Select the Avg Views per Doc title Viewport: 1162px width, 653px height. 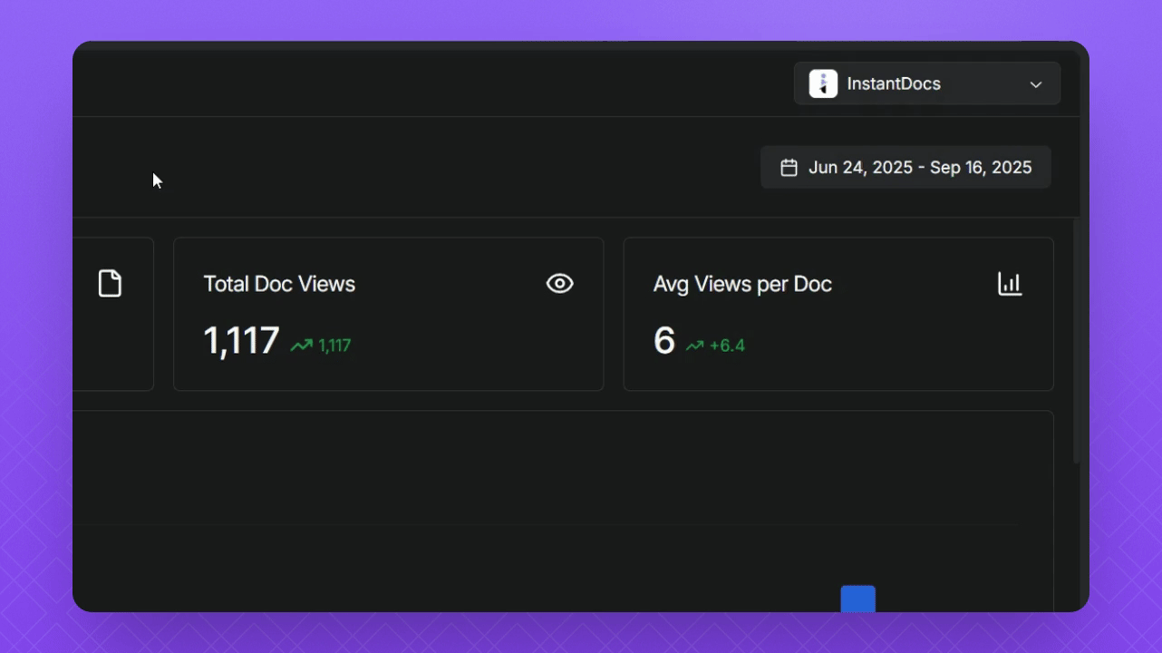(742, 284)
